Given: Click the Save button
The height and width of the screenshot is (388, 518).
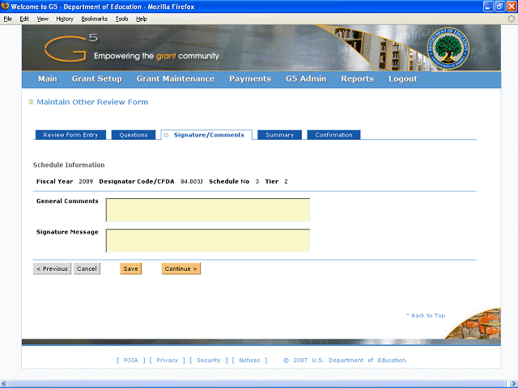Looking at the screenshot, I should click(x=131, y=268).
